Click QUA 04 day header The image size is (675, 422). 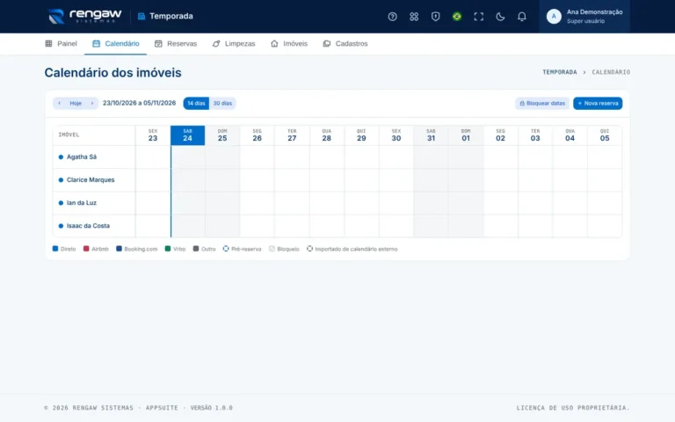point(570,135)
